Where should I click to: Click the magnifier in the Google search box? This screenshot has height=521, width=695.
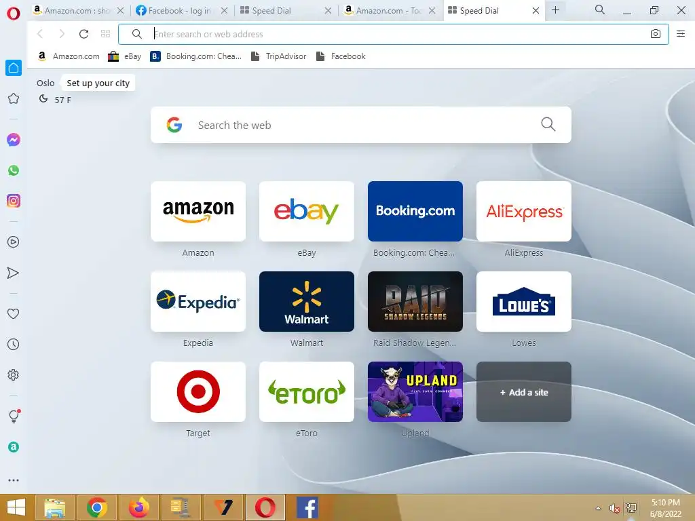pyautogui.click(x=548, y=125)
